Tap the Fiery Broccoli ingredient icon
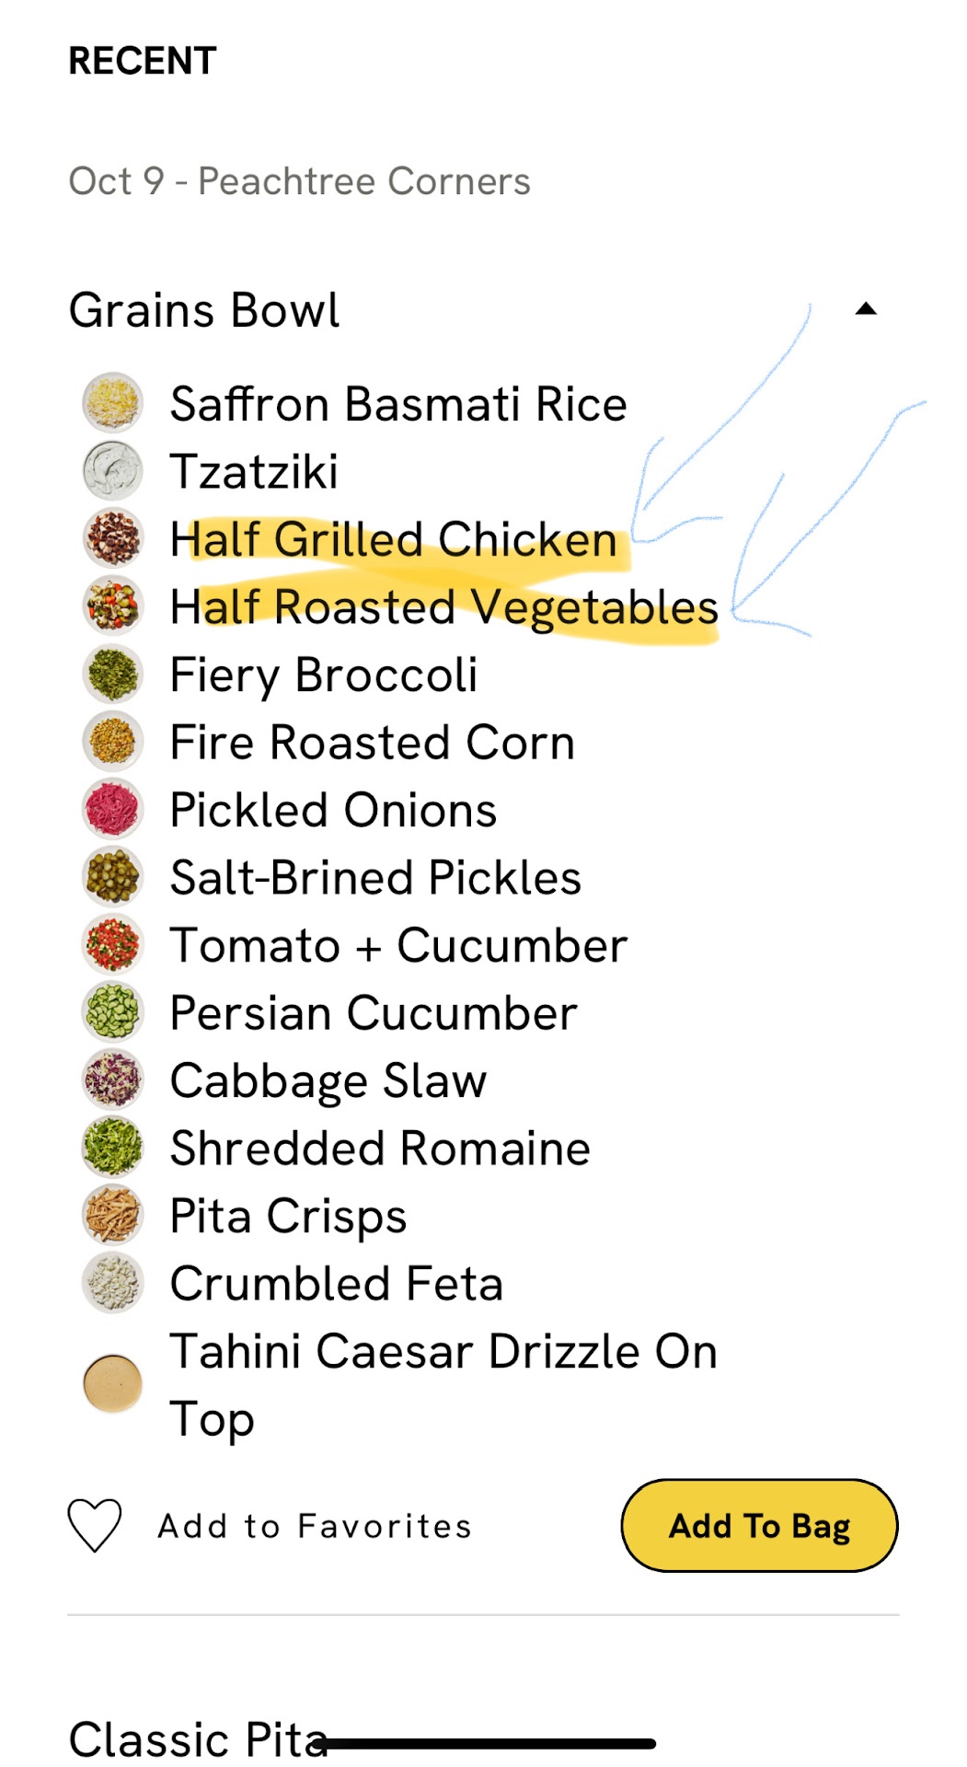The width and height of the screenshot is (967, 1767). coord(112,674)
